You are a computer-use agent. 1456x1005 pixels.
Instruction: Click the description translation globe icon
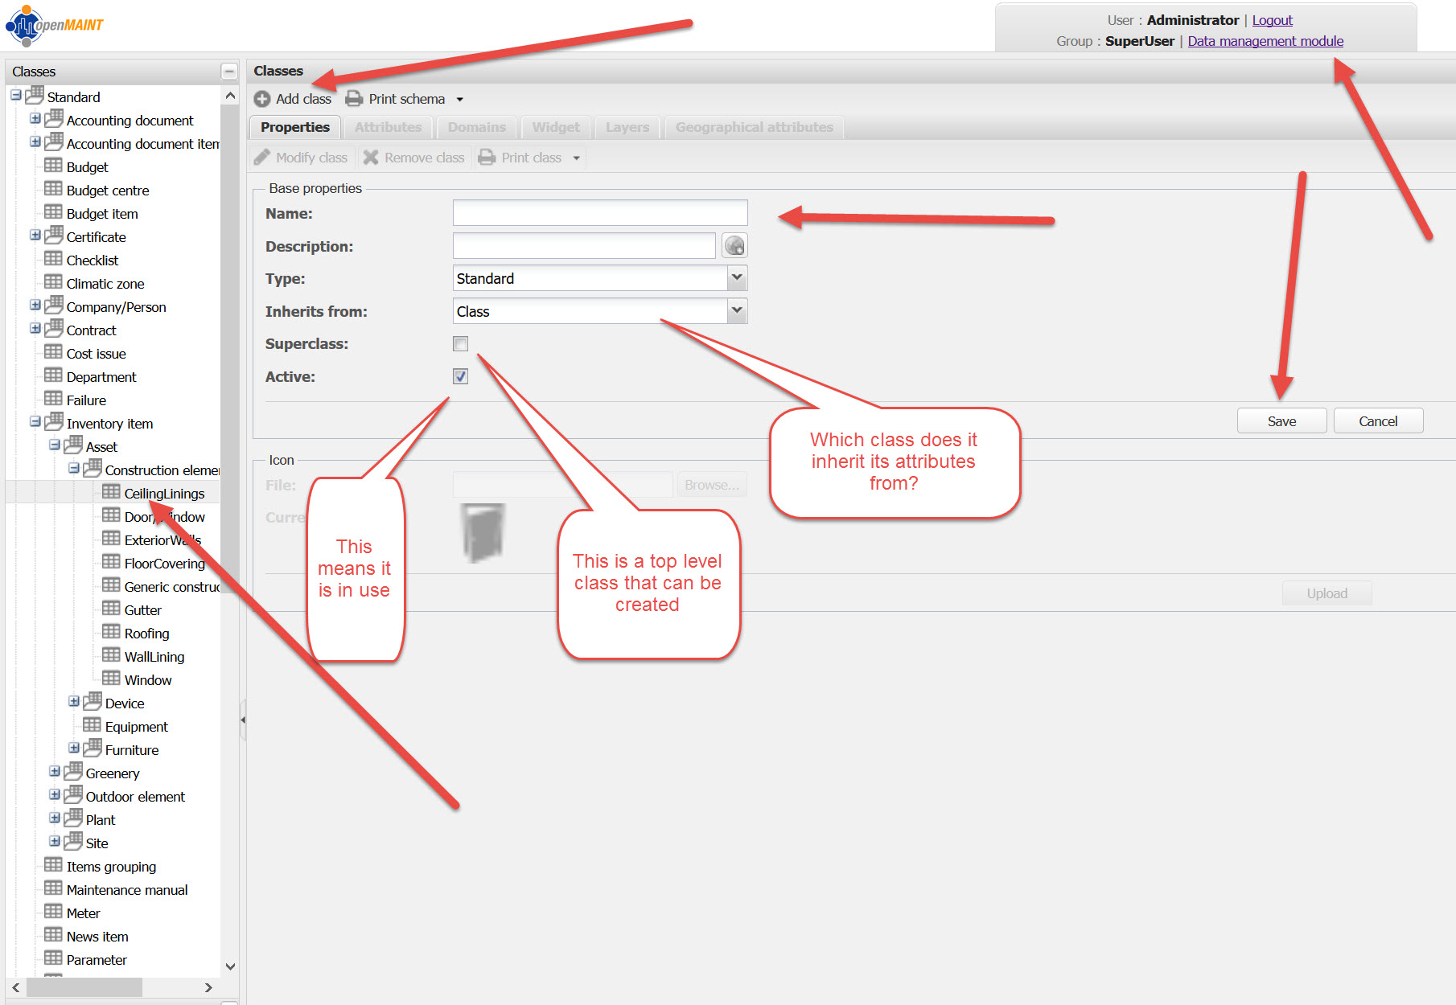click(734, 246)
